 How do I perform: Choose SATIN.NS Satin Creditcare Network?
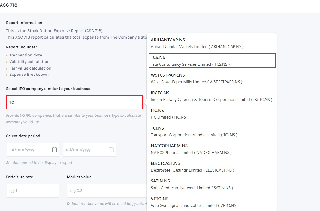(212, 185)
